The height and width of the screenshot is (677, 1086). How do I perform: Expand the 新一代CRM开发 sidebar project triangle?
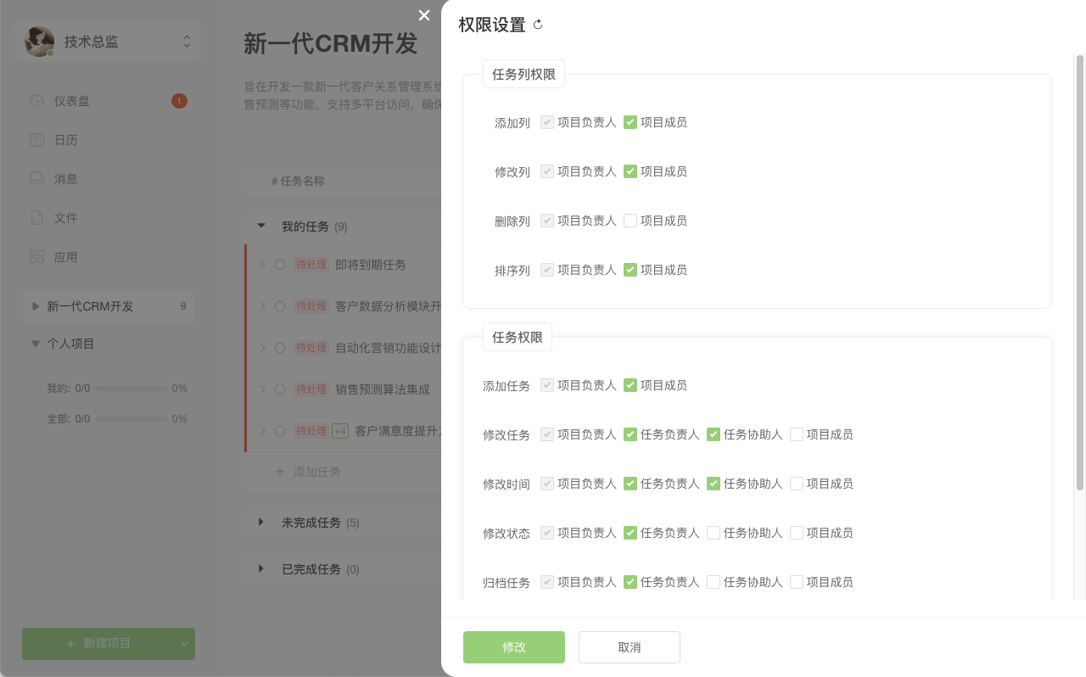click(x=36, y=306)
